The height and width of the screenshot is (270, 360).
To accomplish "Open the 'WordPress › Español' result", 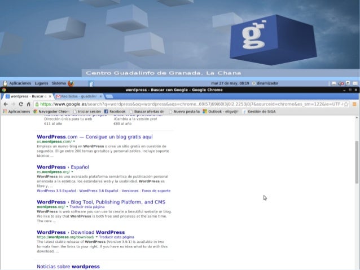I will pyautogui.click(x=63, y=167).
